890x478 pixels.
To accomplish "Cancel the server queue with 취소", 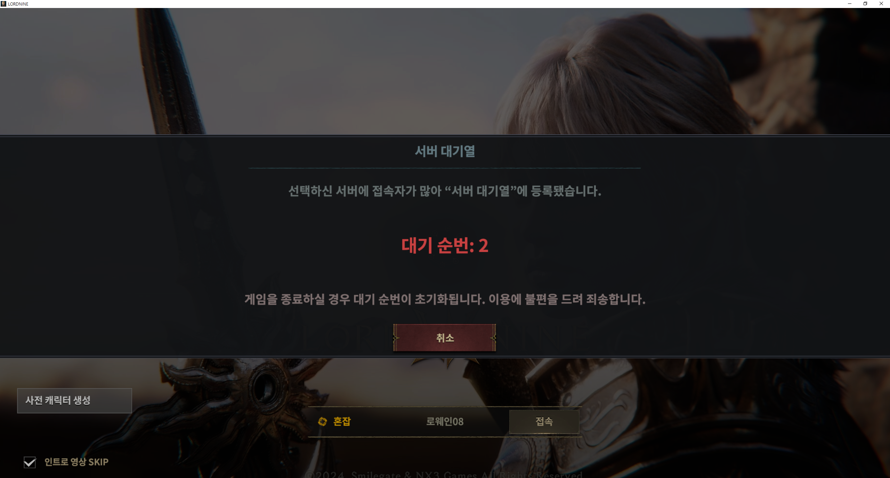I will coord(445,338).
